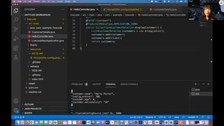Open Explorer more actions ellipsis
The image size is (224, 126).
point(63,9)
